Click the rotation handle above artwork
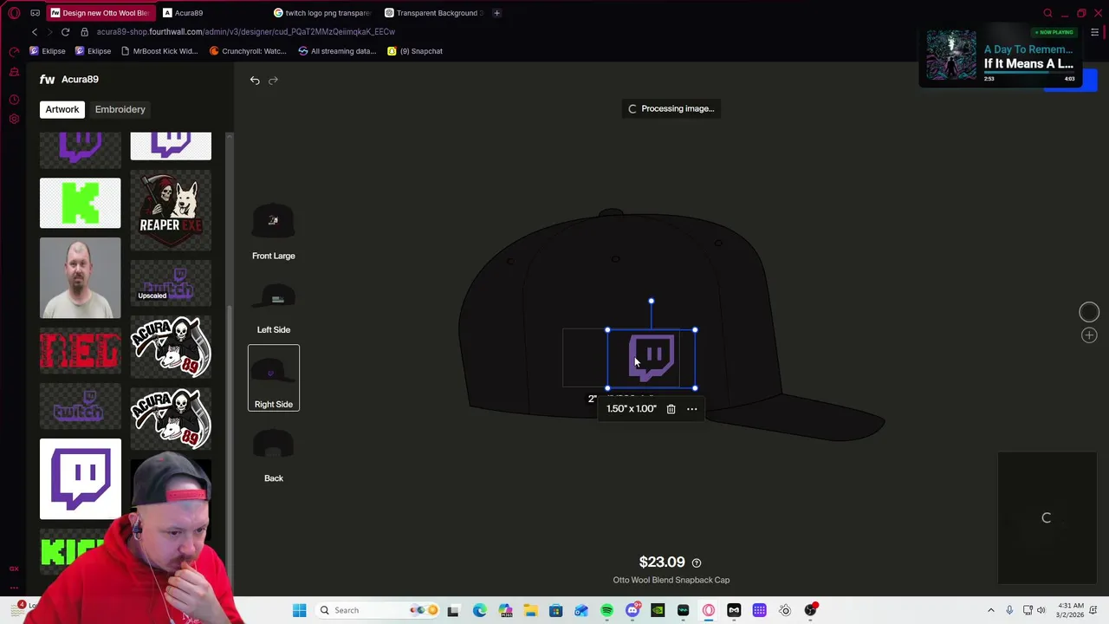Viewport: 1109px width, 624px height. tap(652, 302)
